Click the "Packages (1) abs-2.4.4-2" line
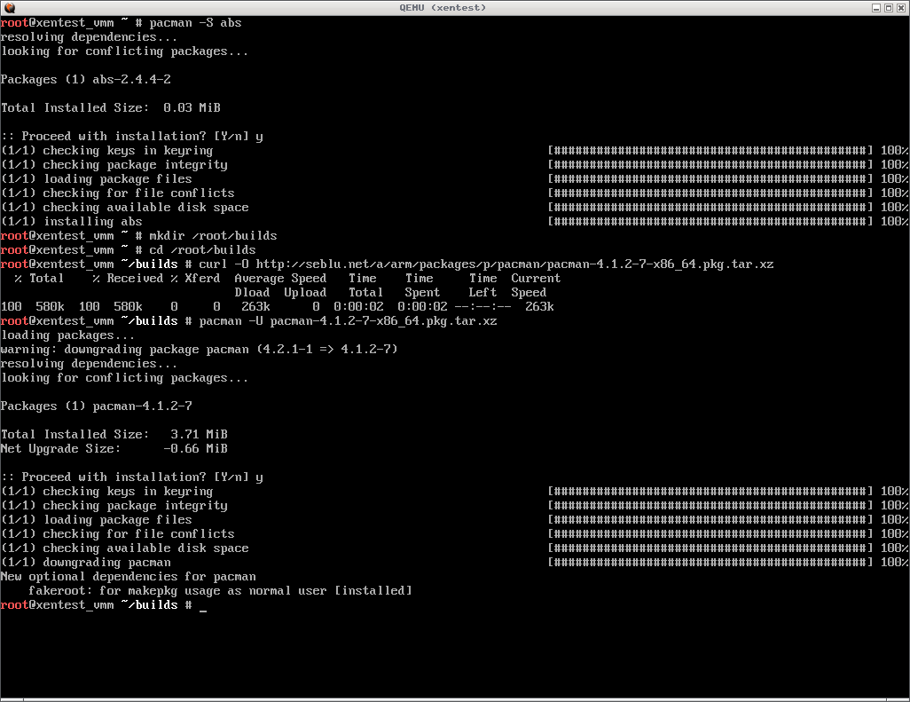This screenshot has width=910, height=702. tap(85, 80)
